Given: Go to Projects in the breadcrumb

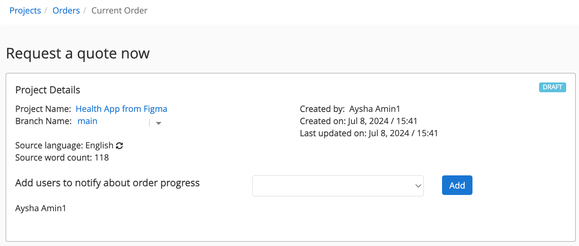Looking at the screenshot, I should [x=25, y=10].
